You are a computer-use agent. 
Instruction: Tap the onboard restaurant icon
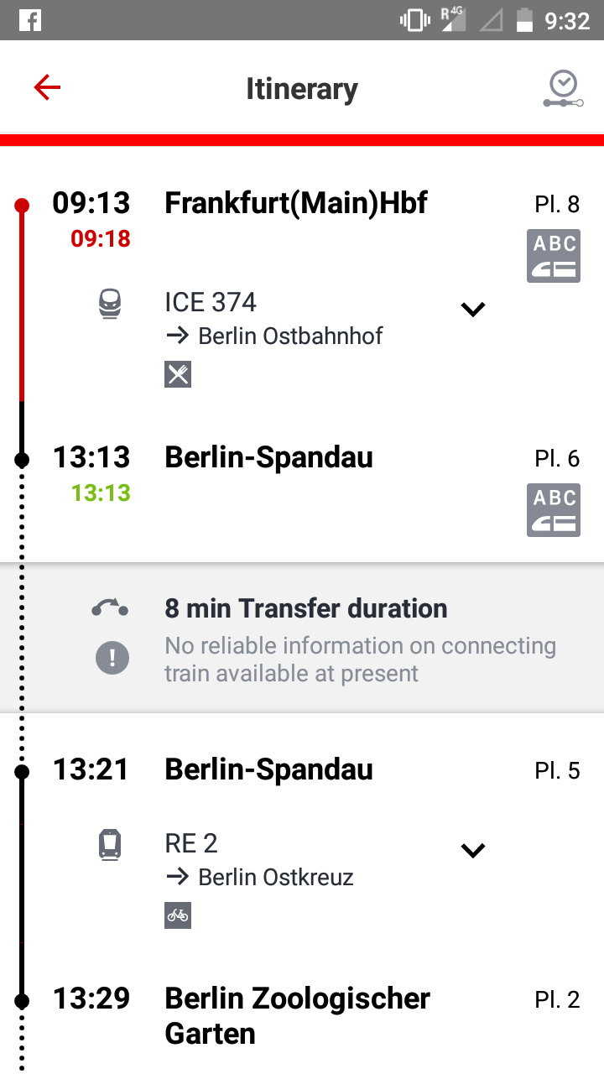click(x=178, y=374)
